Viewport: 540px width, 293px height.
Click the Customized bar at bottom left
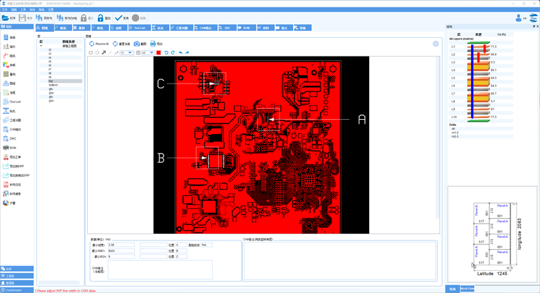17,290
